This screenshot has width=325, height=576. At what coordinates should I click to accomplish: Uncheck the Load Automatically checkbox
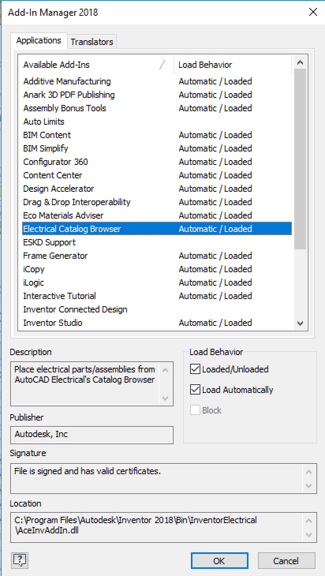coord(195,390)
